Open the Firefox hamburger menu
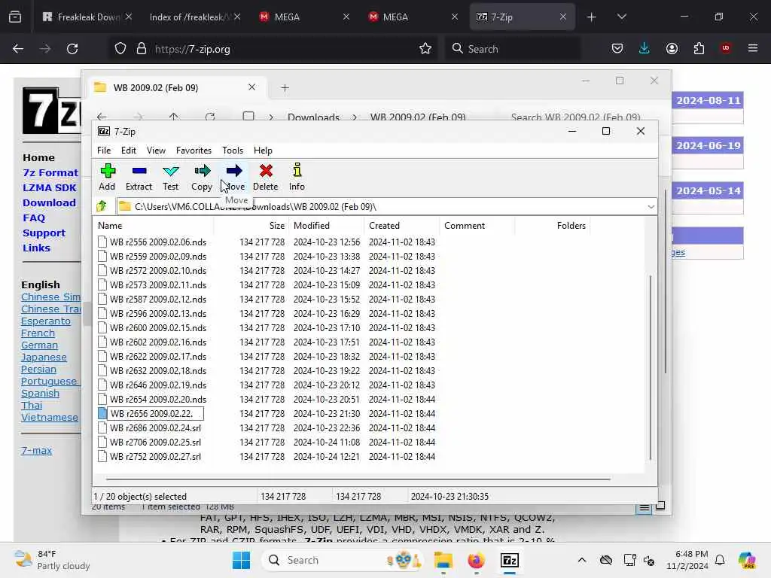 (x=752, y=48)
